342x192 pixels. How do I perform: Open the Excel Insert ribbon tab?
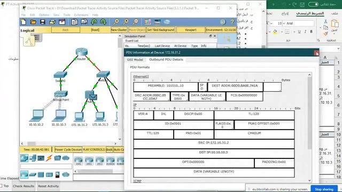click(285, 13)
